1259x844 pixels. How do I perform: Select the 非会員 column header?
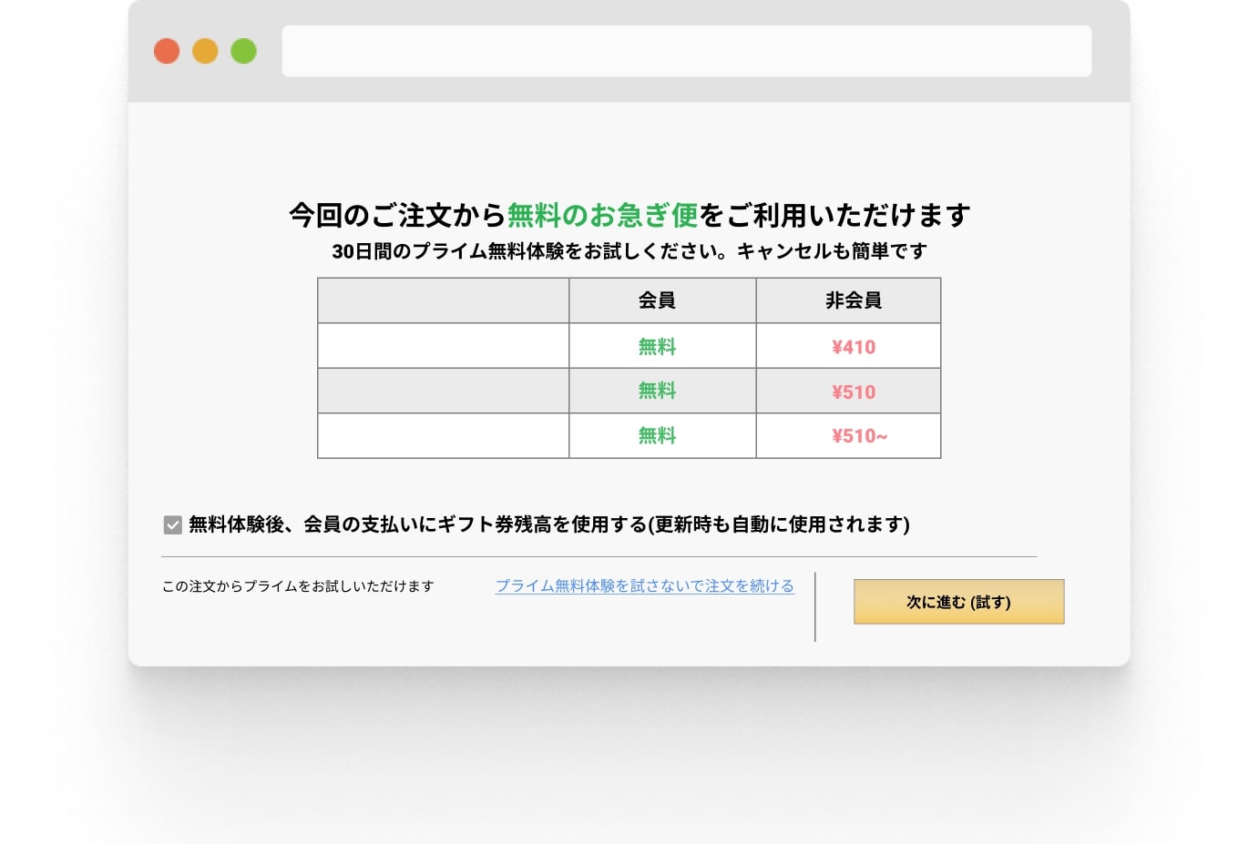tap(853, 300)
